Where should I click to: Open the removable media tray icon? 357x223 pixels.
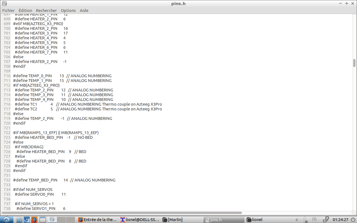tap(314, 220)
